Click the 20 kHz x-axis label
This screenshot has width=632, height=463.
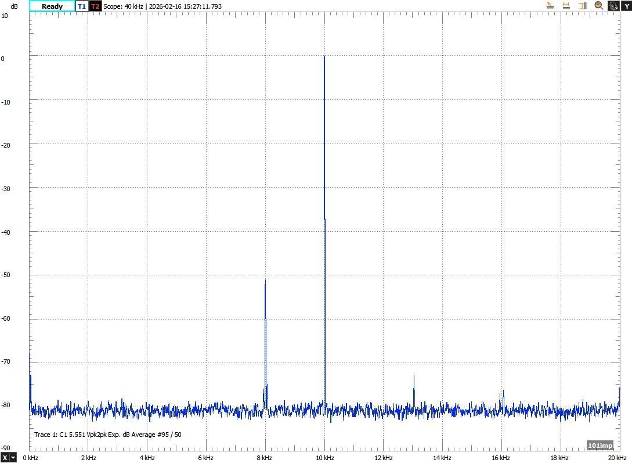[619, 458]
